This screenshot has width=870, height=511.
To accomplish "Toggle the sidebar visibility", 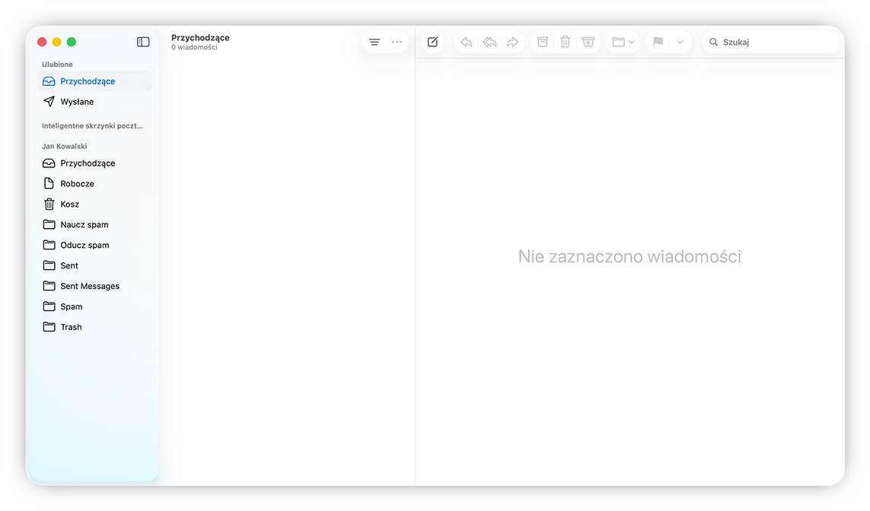I will (x=143, y=42).
